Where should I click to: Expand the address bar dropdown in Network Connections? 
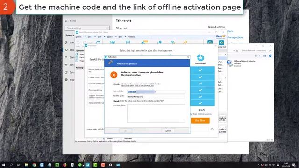click(234, 51)
